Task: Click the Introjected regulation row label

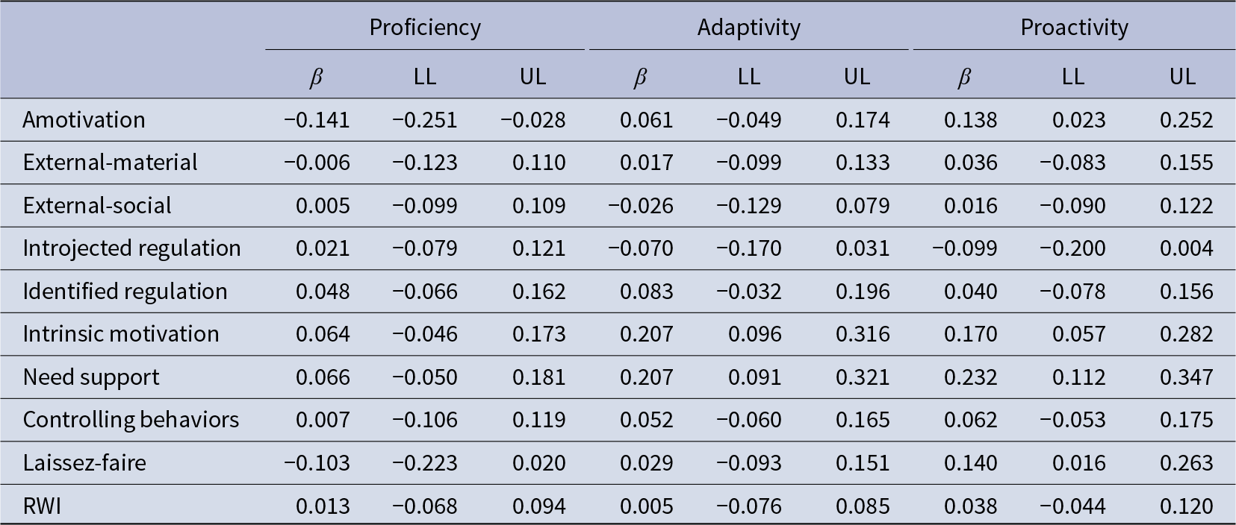Action: [131, 248]
